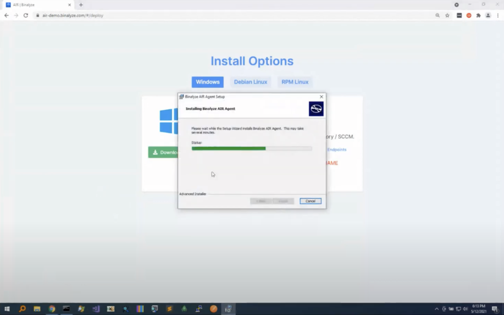Click the zoom magnifier in the address bar
The width and height of the screenshot is (504, 315).
coord(438,15)
